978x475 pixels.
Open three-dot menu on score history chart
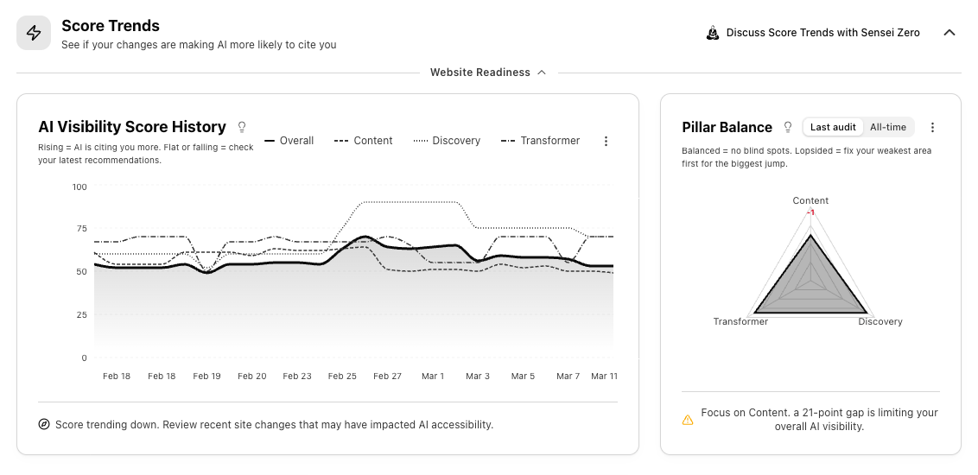tap(606, 141)
